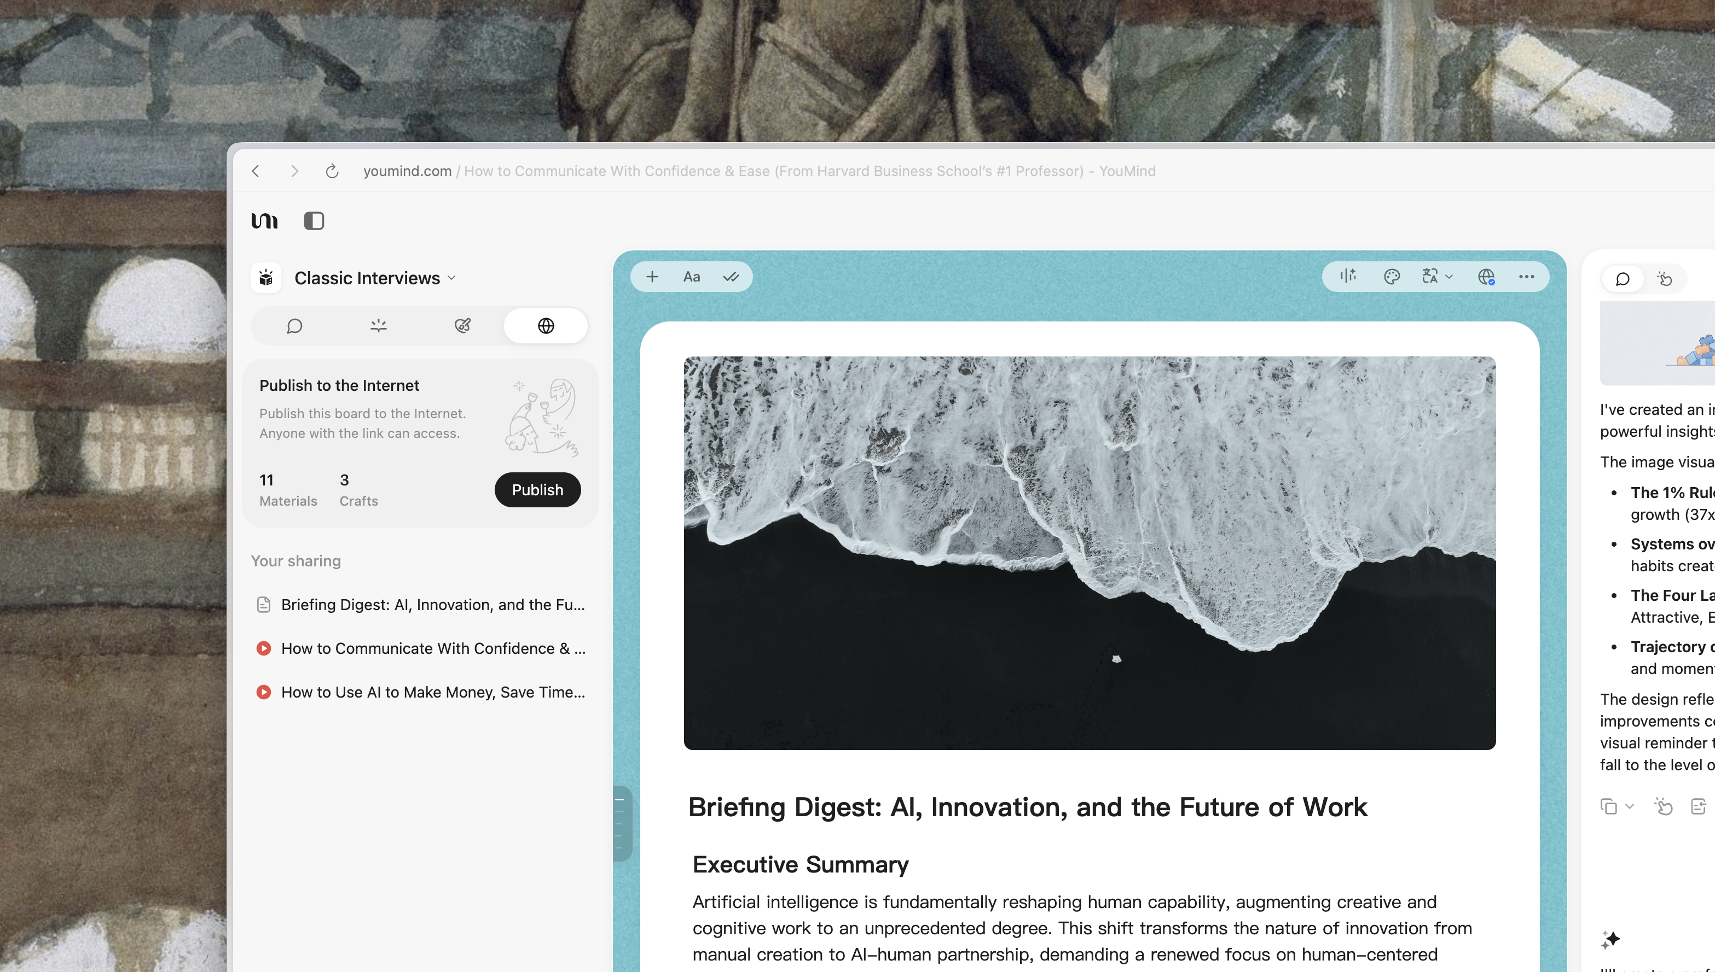Select the globe publish tab
The image size is (1715, 972).
(546, 326)
